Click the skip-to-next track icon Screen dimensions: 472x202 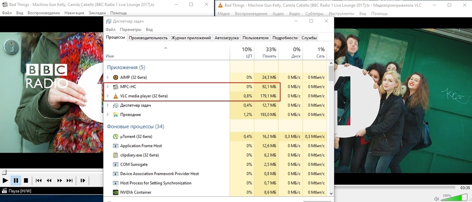[x=69, y=180]
